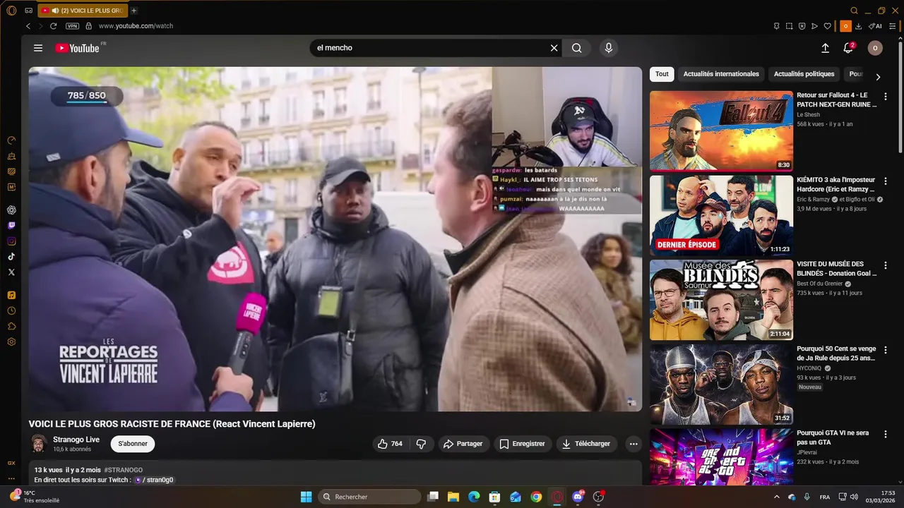Open the ChatGPT sidebar icon
This screenshot has height=508, width=904.
(11, 210)
